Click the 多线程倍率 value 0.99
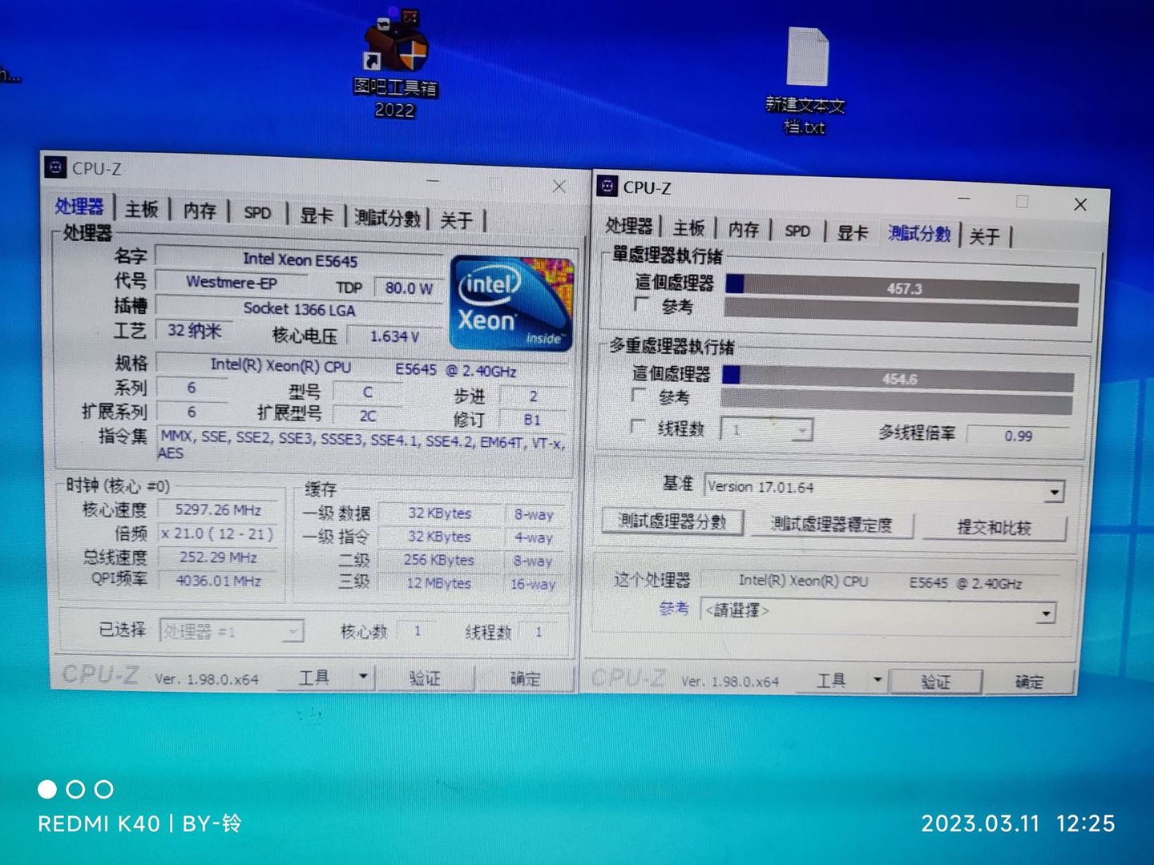This screenshot has width=1154, height=865. tap(1018, 436)
